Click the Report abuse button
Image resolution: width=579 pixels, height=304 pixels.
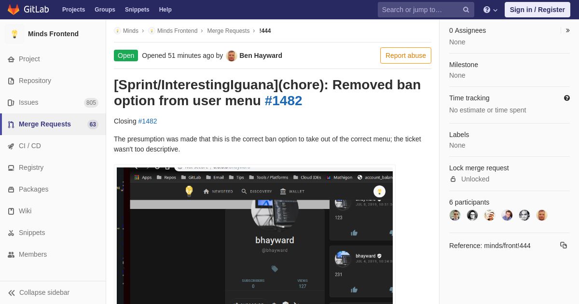tap(406, 55)
